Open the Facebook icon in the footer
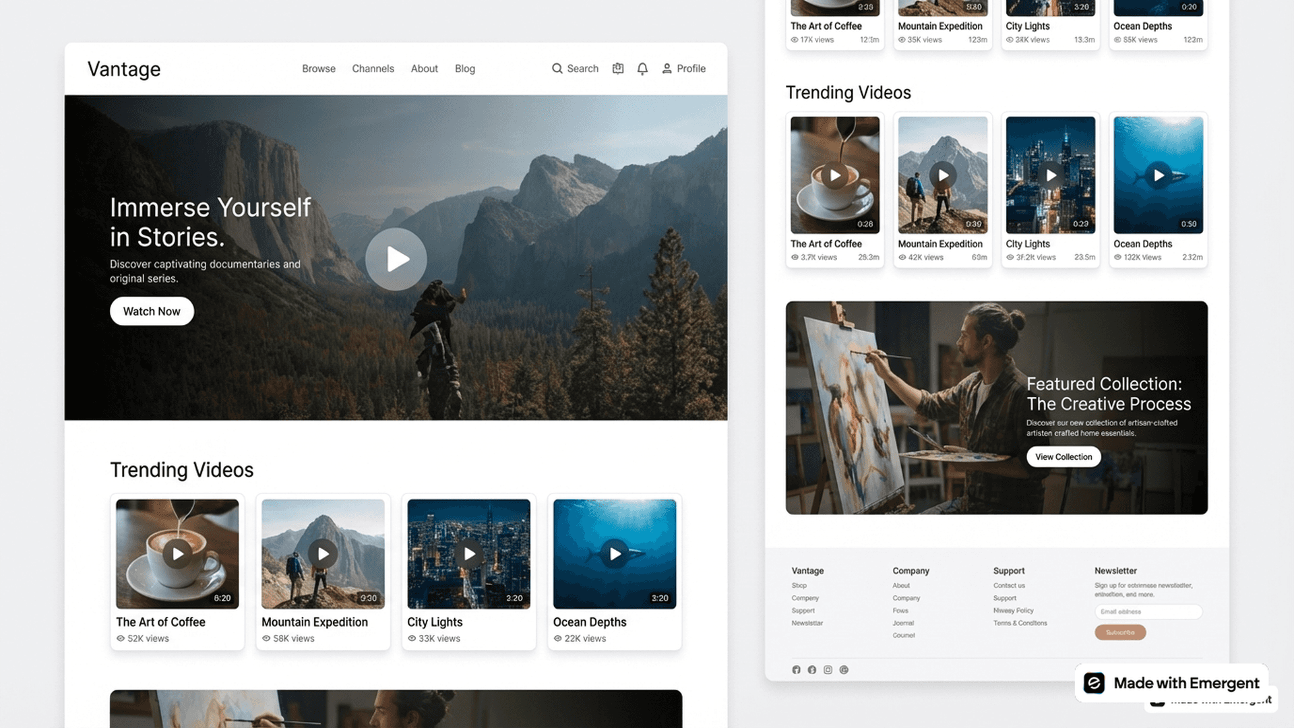1294x728 pixels. tap(796, 669)
